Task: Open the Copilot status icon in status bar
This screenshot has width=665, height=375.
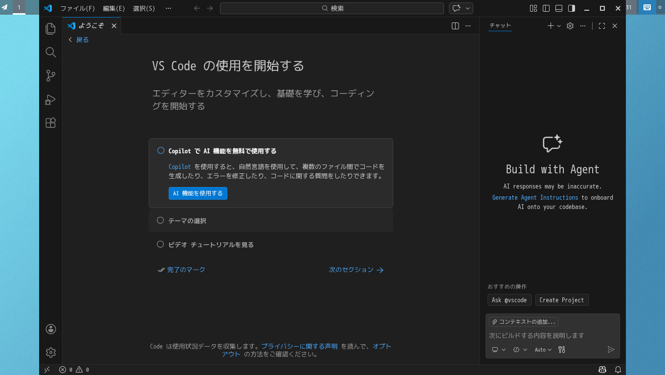Action: (x=602, y=370)
